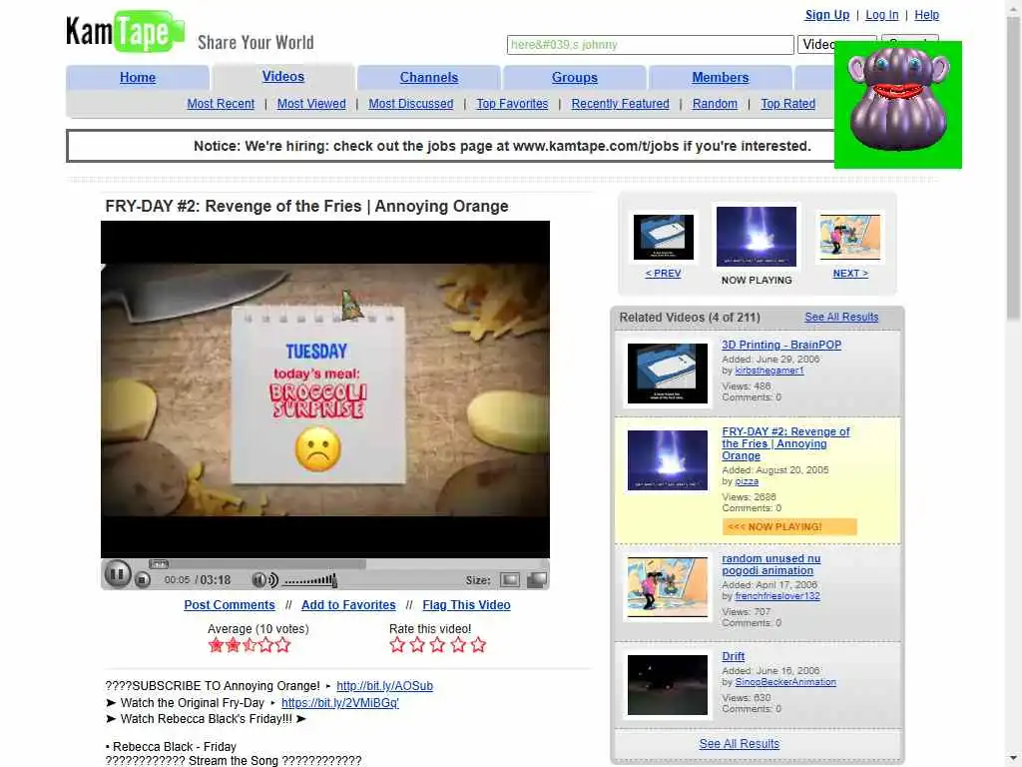
Task: Open Most Recent videos
Action: tap(221, 104)
